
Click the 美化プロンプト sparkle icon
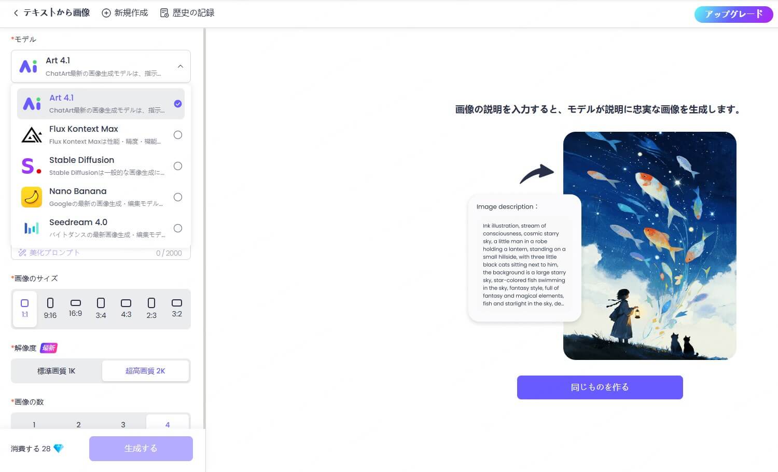[x=22, y=253]
